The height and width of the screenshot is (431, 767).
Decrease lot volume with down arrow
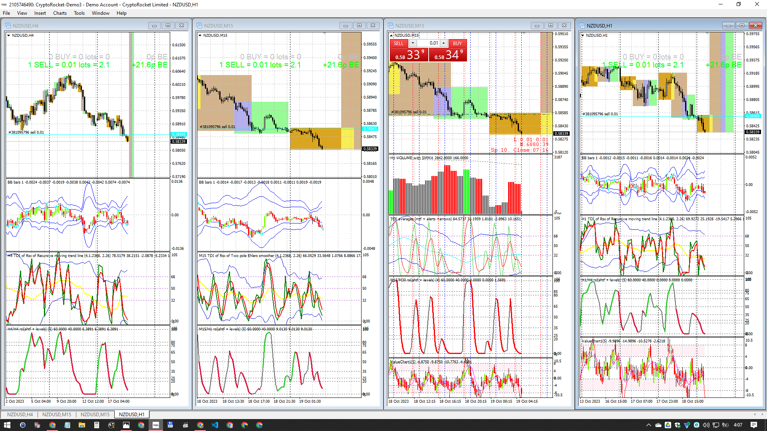413,43
